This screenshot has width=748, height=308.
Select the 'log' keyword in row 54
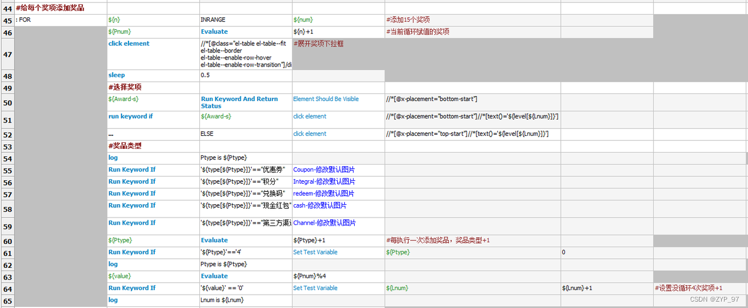point(153,158)
